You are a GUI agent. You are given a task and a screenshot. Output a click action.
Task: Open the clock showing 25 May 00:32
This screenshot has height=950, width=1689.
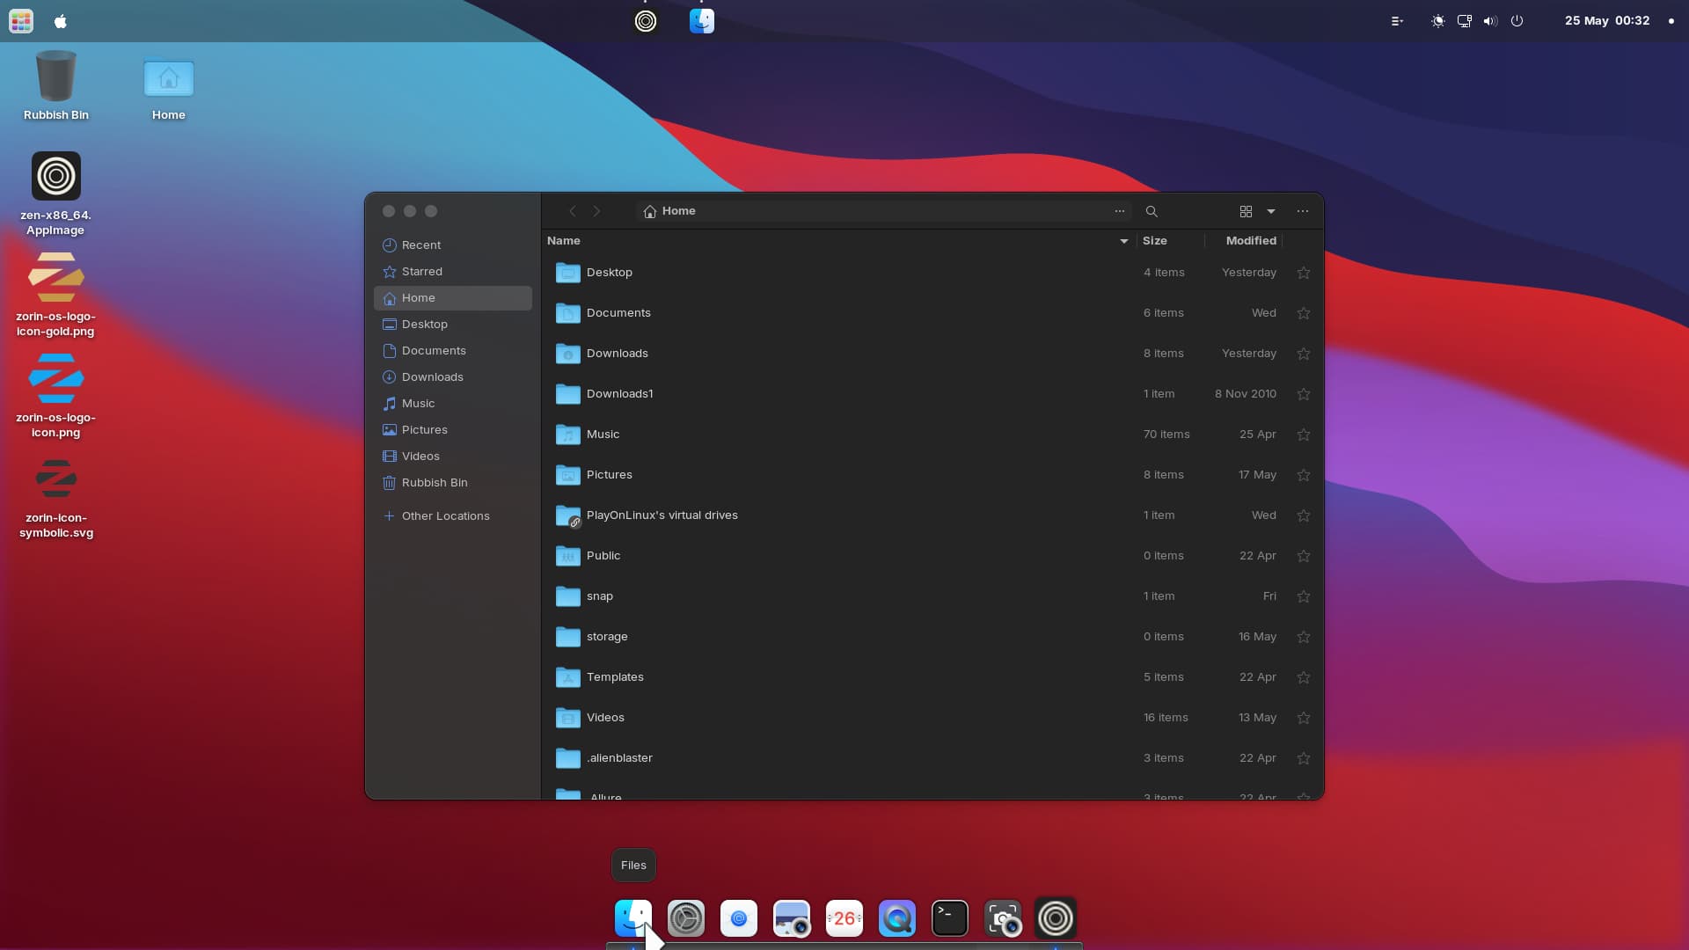click(x=1606, y=21)
